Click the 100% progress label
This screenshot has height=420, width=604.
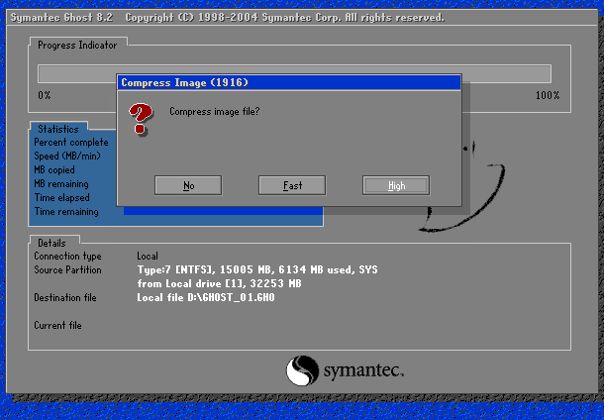pos(547,95)
